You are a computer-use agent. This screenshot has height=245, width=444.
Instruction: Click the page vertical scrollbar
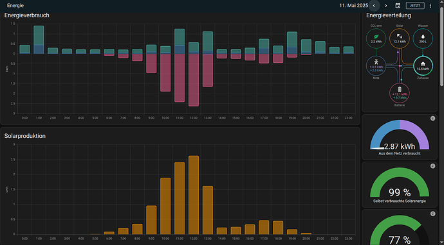[x=442, y=49]
